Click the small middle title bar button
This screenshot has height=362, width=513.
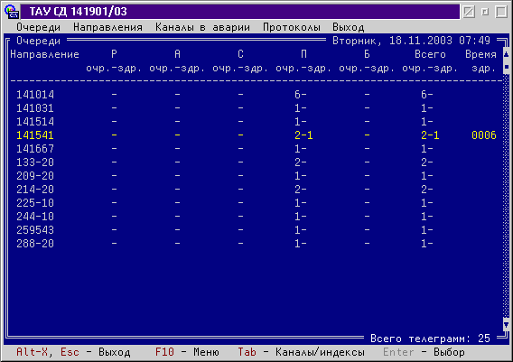pyautogui.click(x=485, y=12)
